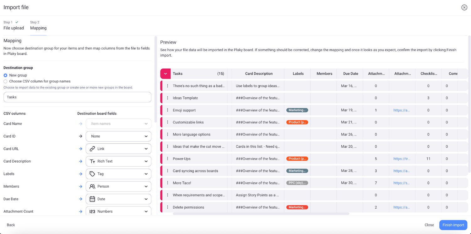Open the Card ID None dropdown
The width and height of the screenshot is (471, 234).
click(x=118, y=136)
